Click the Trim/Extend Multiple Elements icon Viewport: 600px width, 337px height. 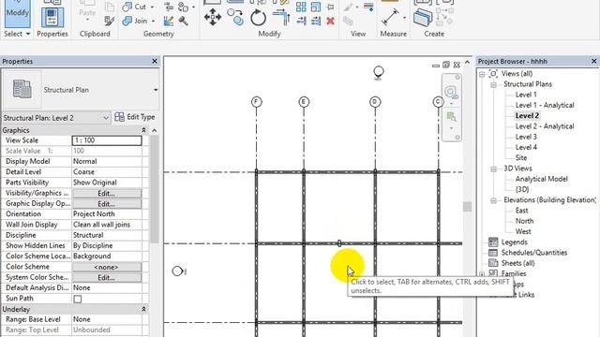click(316, 21)
